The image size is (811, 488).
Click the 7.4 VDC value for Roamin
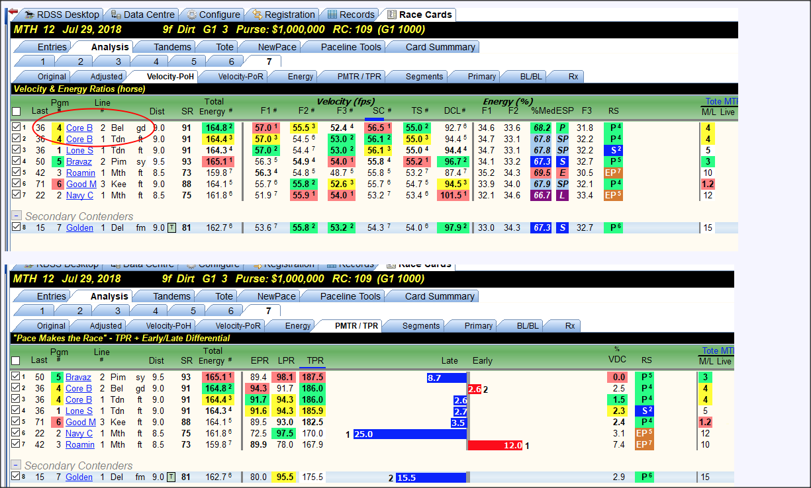[618, 444]
